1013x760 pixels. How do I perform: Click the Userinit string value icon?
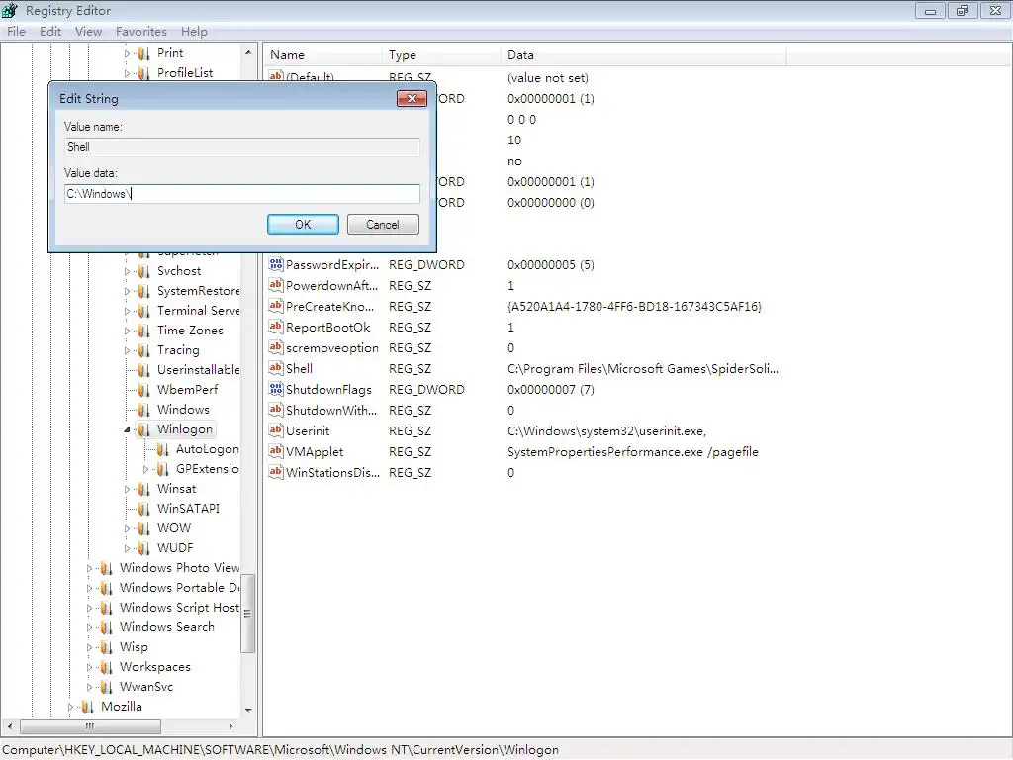[x=276, y=430]
